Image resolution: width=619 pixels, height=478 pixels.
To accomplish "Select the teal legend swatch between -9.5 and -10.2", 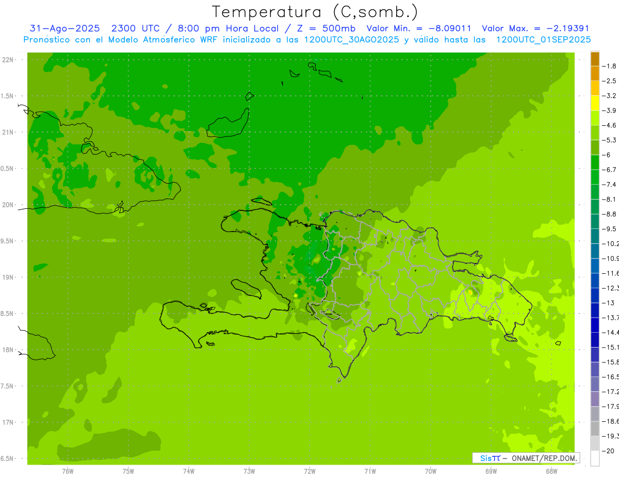I will 595,236.
